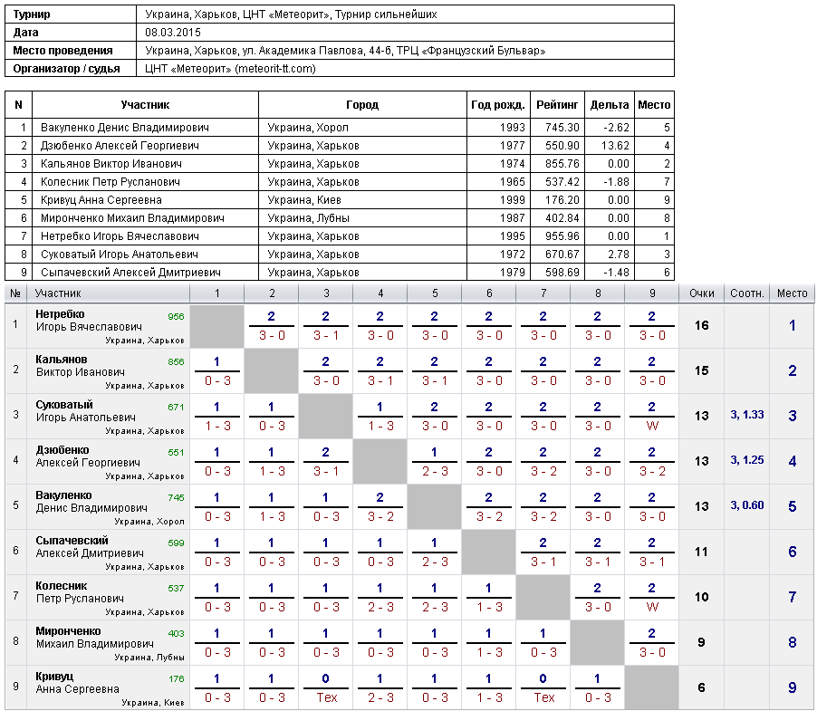Click the 'Участник' header in participants list
Screen dimensions: 817x711
[145, 105]
